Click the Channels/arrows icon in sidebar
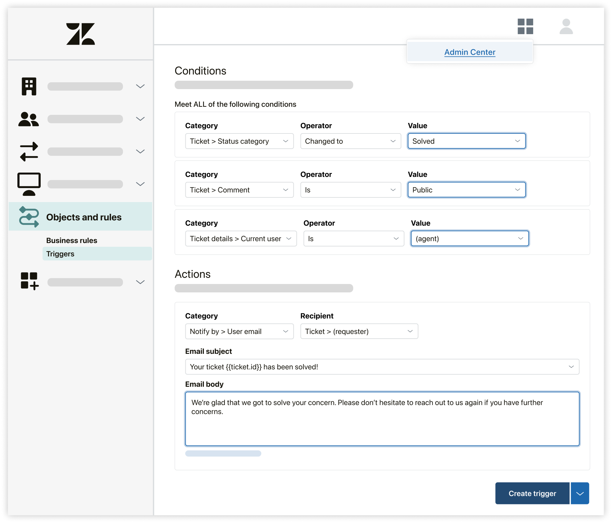This screenshot has width=612, height=523. pos(29,151)
